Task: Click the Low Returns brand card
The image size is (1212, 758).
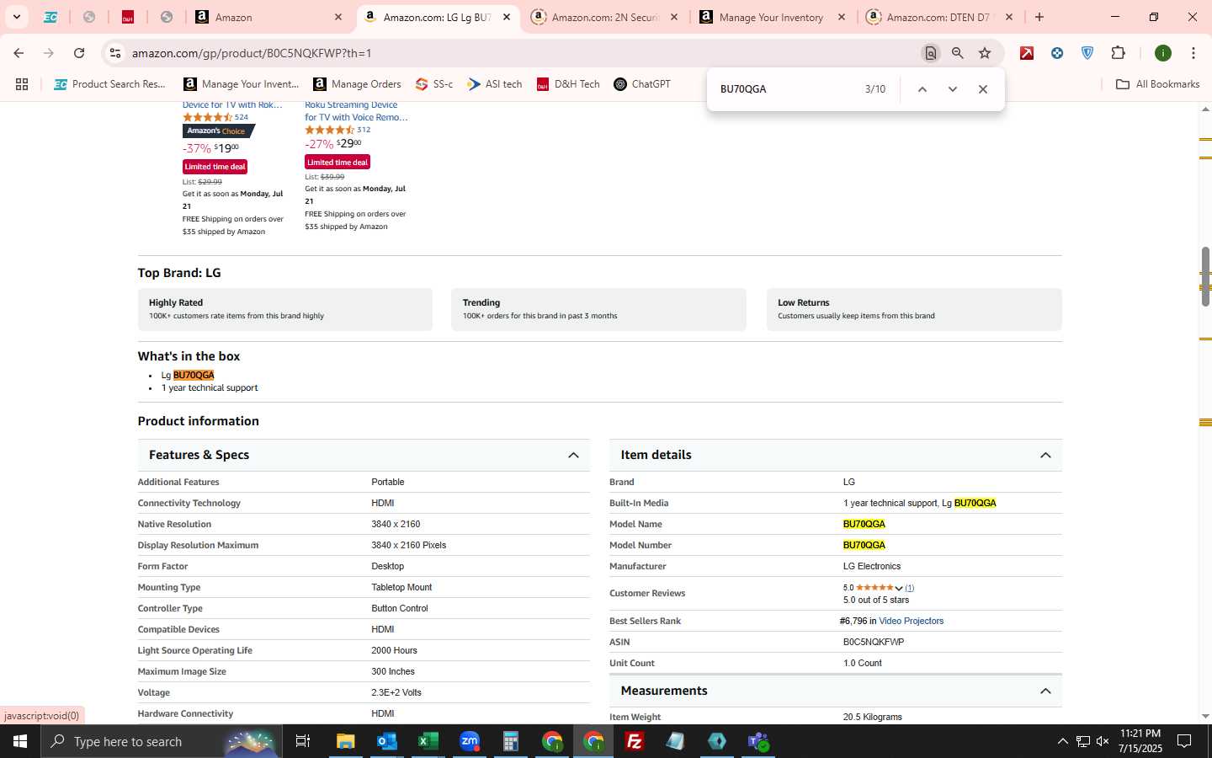Action: (x=914, y=309)
